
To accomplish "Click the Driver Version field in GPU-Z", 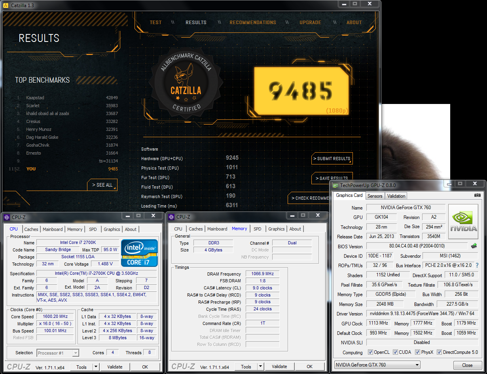I will click(422, 314).
